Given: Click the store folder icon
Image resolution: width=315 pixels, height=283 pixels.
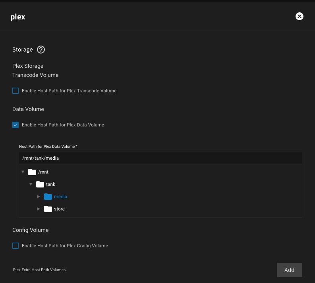Looking at the screenshot, I should 48,209.
